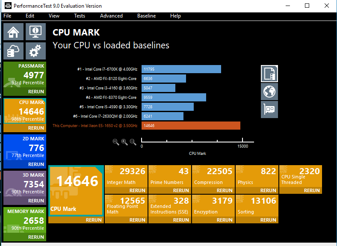The height and width of the screenshot is (246, 337).
Task: Click the PerformanceTest app icon in title bar
Action: (x=8, y=6)
